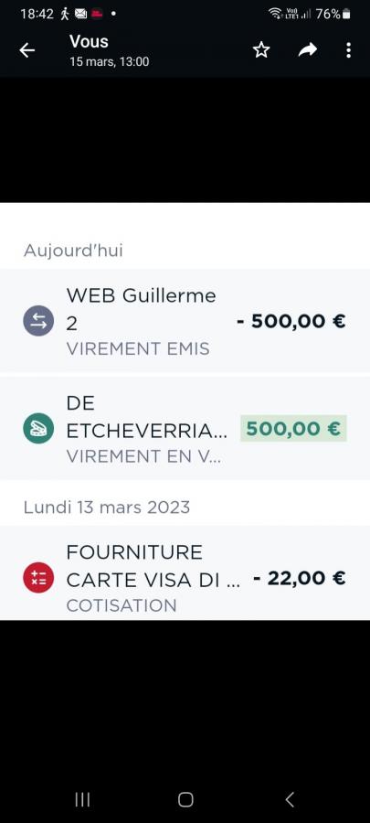Tap the Aujourd'hui section header
Viewport: 370px width, 823px height.
[73, 251]
